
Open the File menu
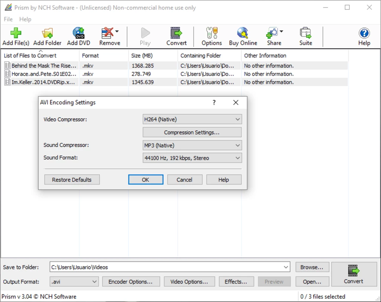pos(8,19)
